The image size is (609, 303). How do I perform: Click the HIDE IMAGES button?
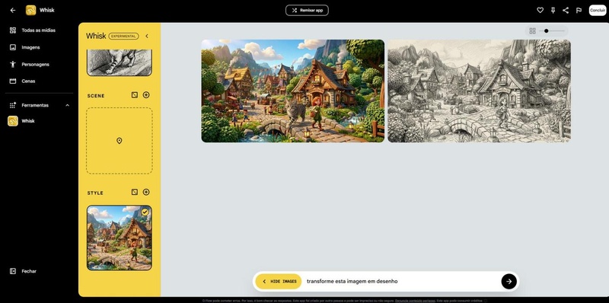click(279, 282)
